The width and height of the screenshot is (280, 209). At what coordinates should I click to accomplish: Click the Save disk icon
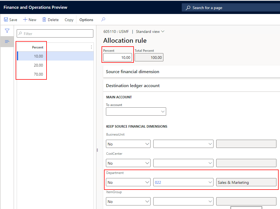6,20
